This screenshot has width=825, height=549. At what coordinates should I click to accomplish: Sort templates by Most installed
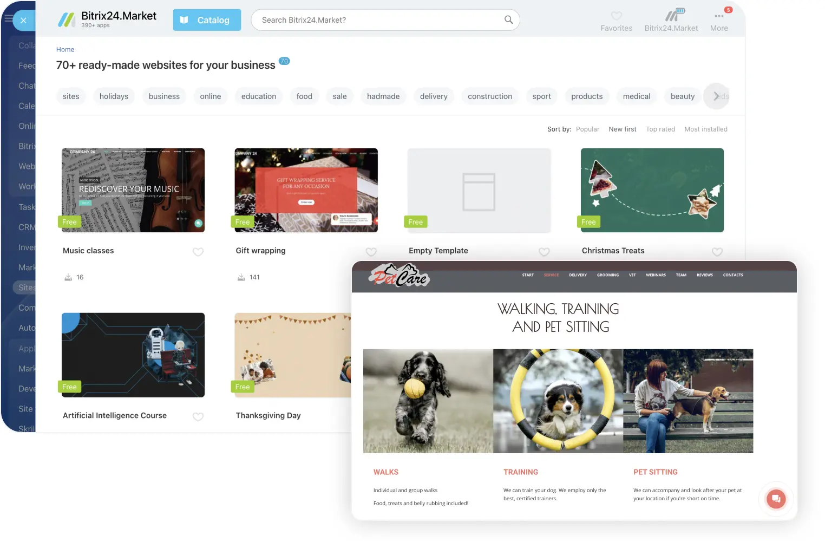(705, 129)
